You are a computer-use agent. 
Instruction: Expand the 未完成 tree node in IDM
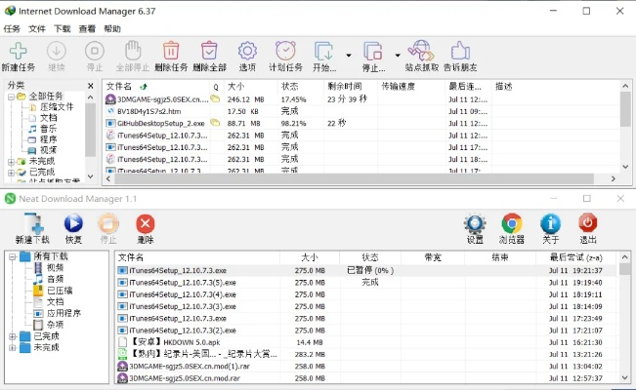point(11,161)
